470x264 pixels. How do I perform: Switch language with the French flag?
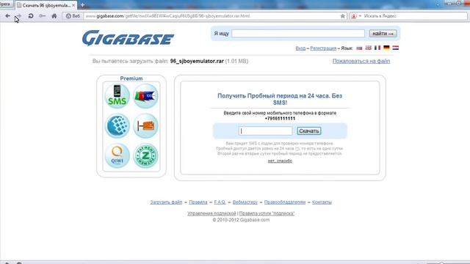pos(377,48)
